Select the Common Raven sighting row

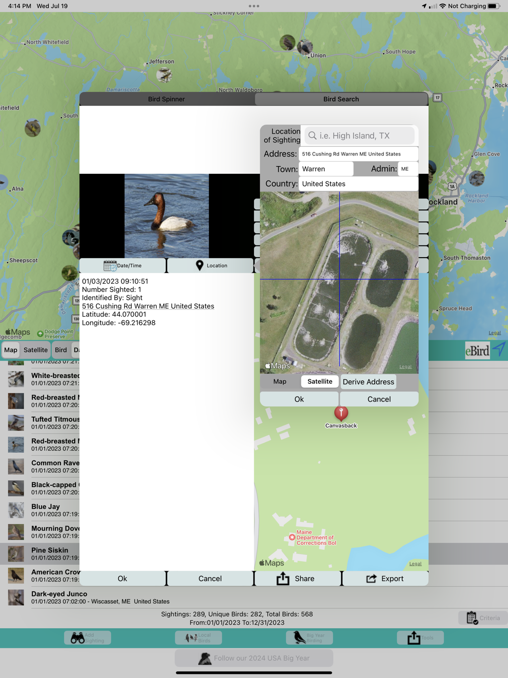click(40, 467)
